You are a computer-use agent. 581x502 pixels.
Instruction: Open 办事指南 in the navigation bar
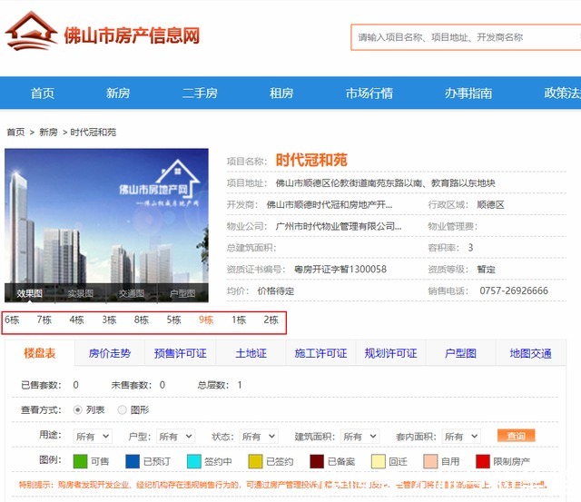(468, 93)
